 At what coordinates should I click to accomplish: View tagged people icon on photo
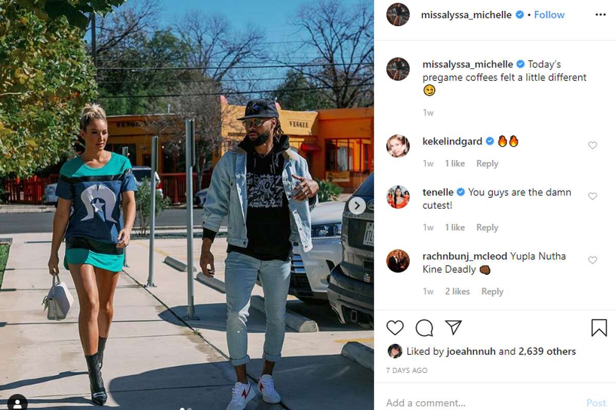click(17, 402)
